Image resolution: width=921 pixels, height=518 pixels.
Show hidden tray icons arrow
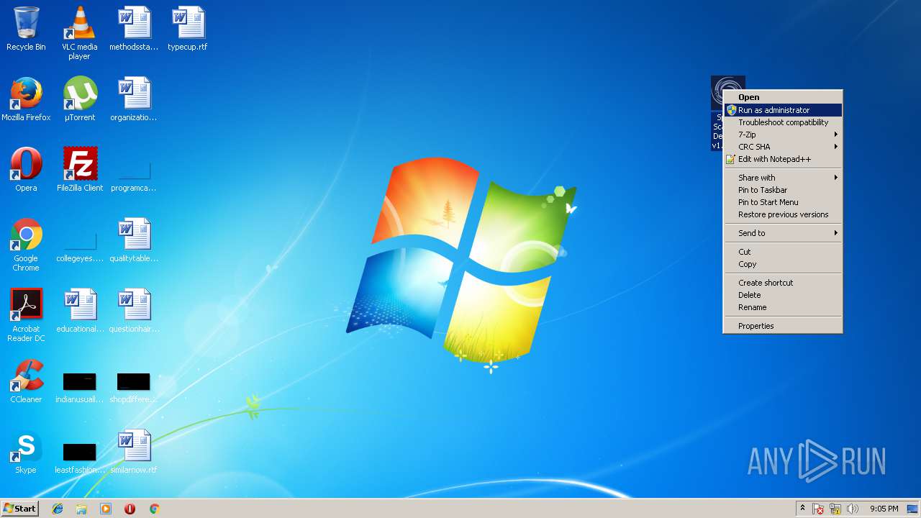(x=802, y=509)
